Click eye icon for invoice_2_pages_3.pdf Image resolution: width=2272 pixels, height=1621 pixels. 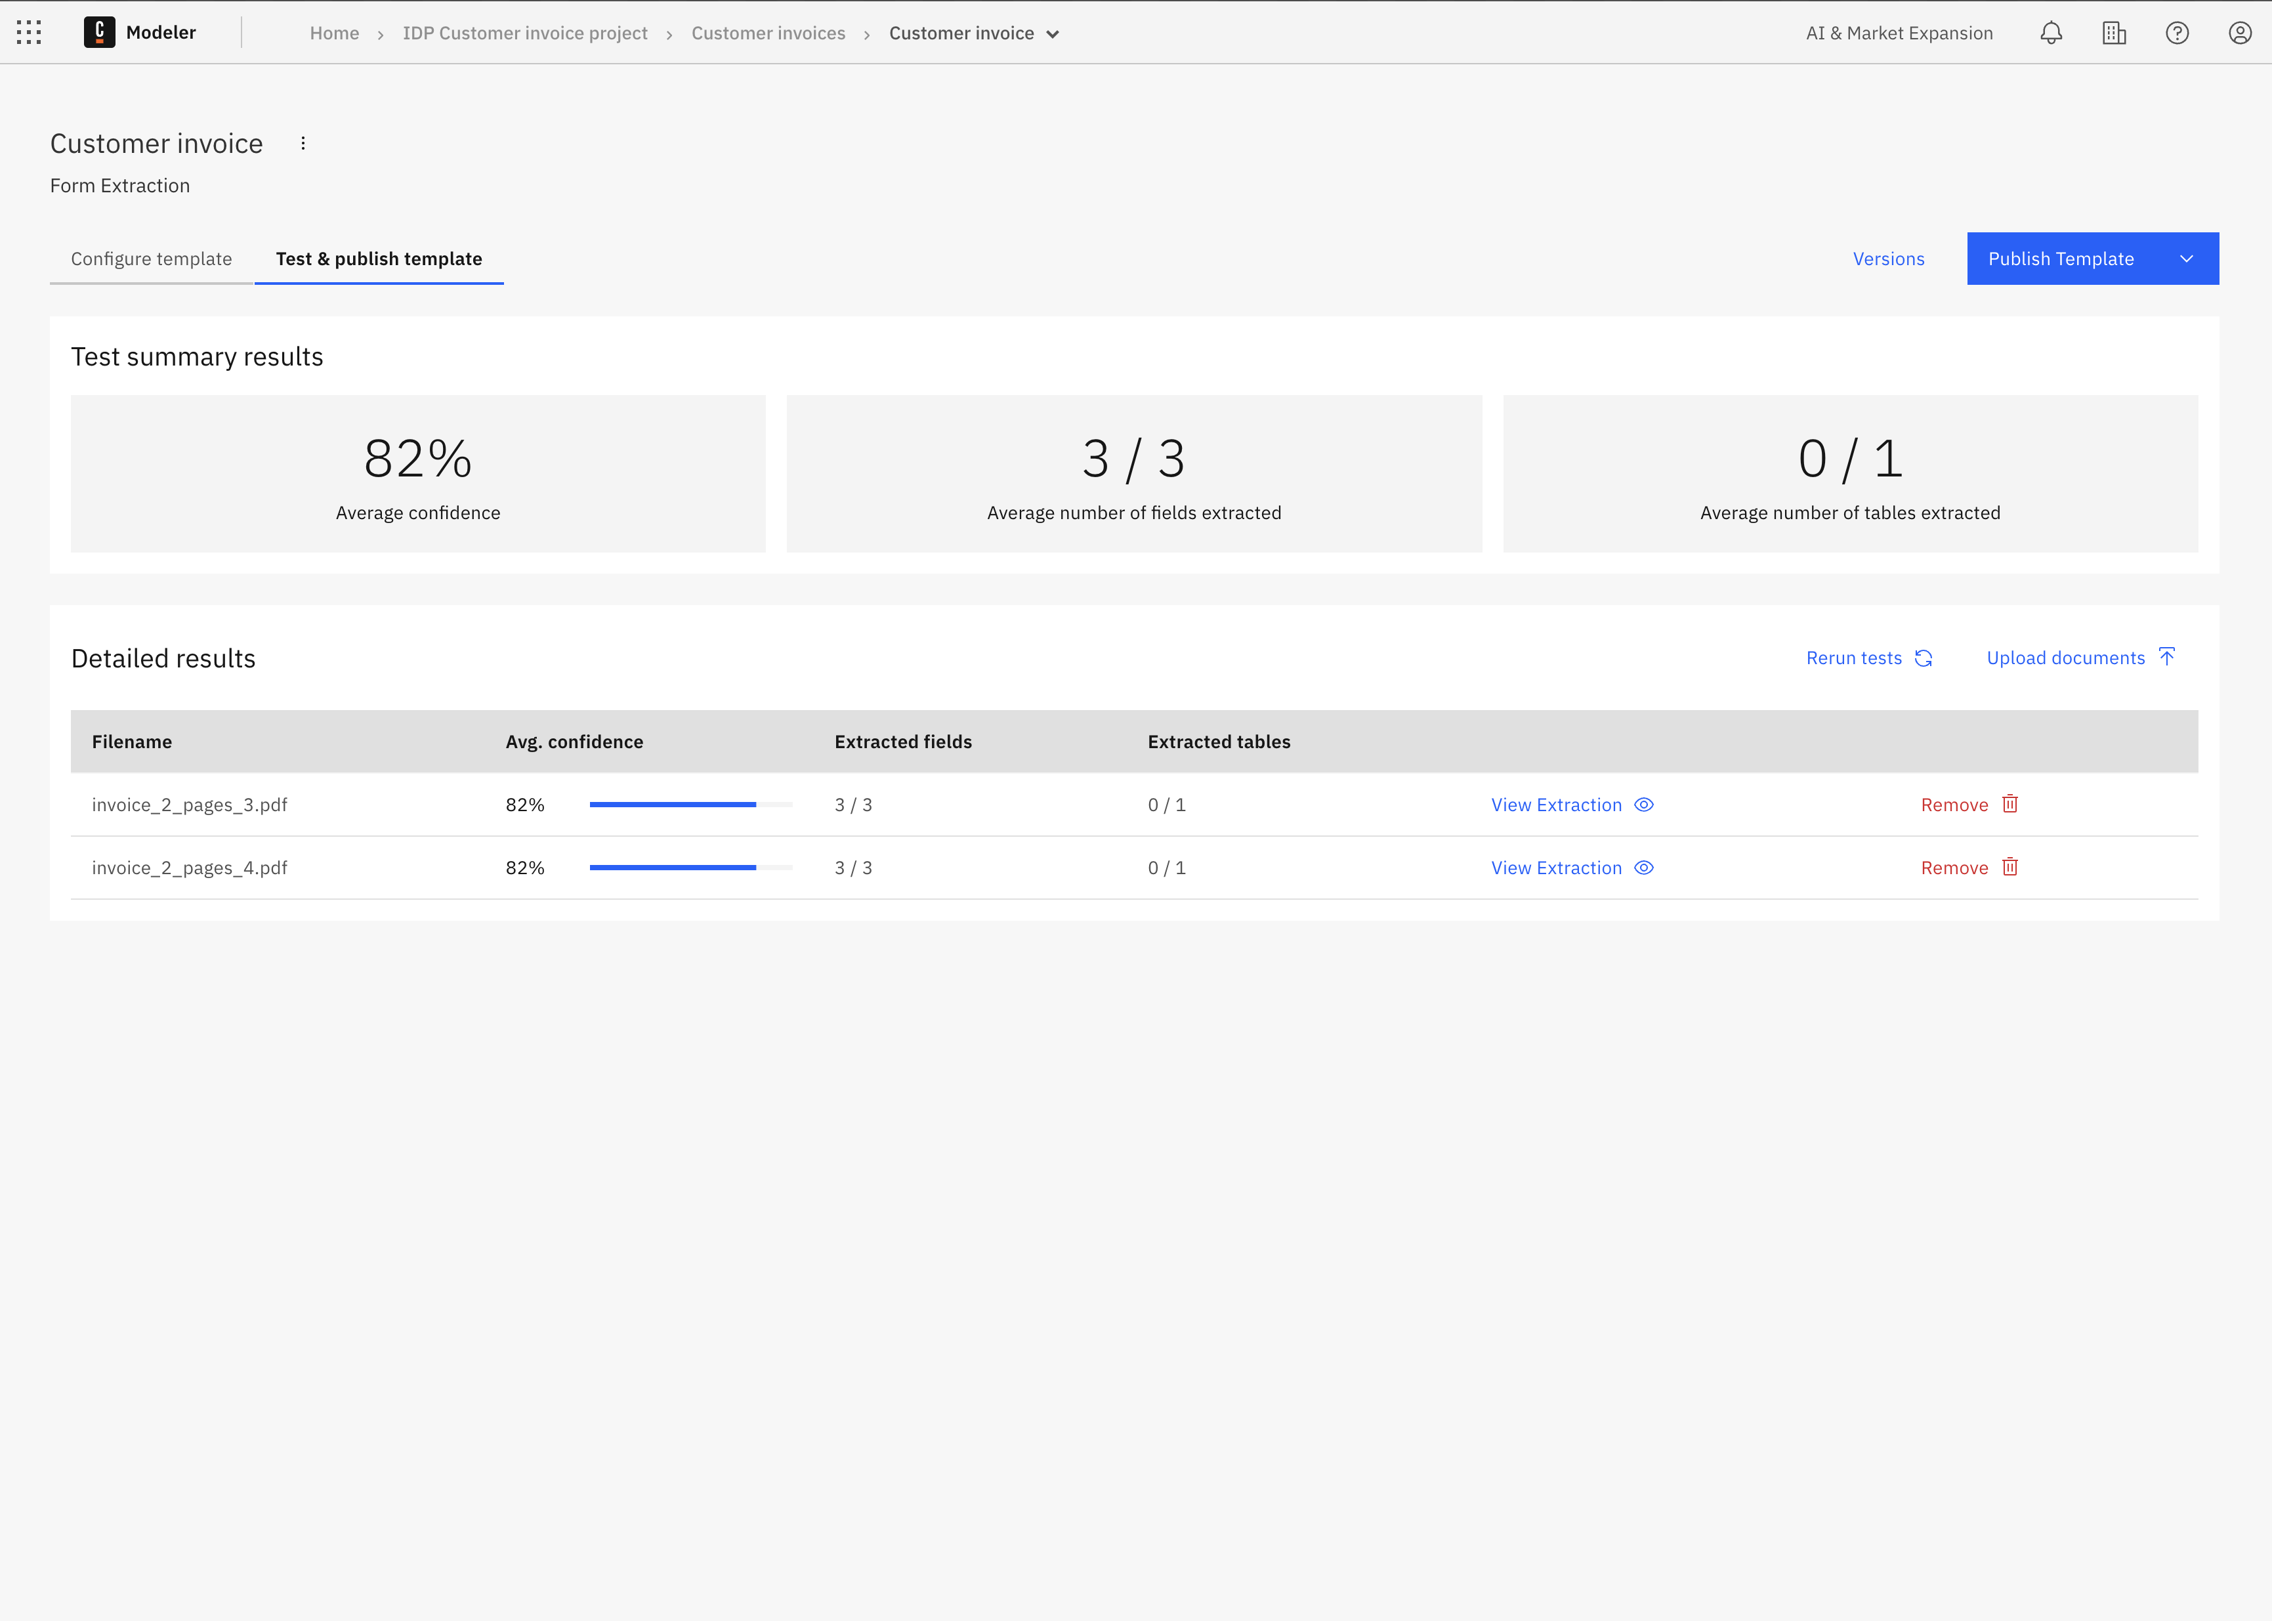tap(1644, 805)
